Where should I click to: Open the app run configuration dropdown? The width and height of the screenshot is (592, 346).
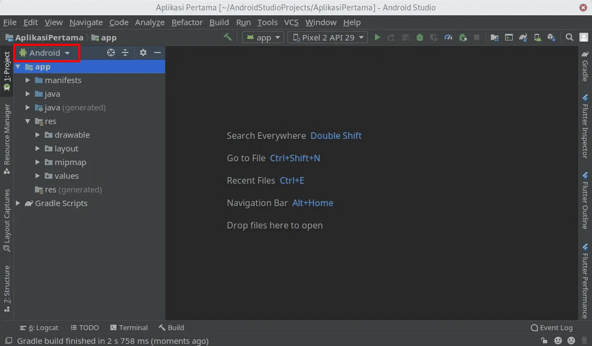pos(263,37)
